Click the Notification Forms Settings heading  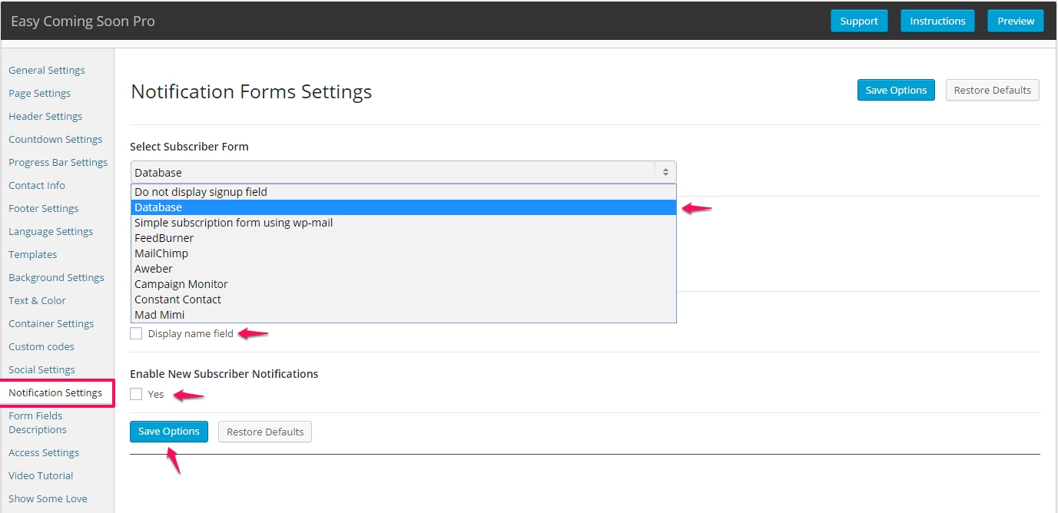click(251, 91)
